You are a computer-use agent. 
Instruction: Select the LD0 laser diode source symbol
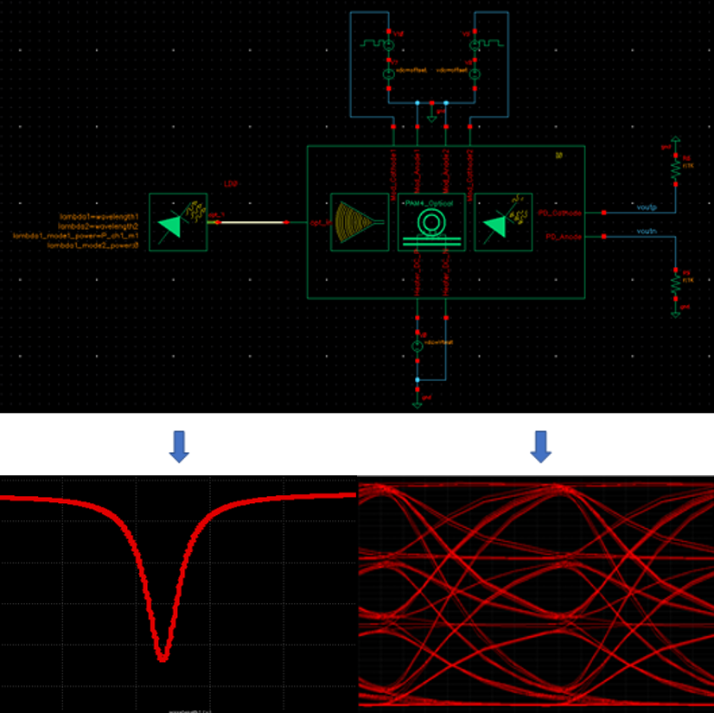click(175, 222)
